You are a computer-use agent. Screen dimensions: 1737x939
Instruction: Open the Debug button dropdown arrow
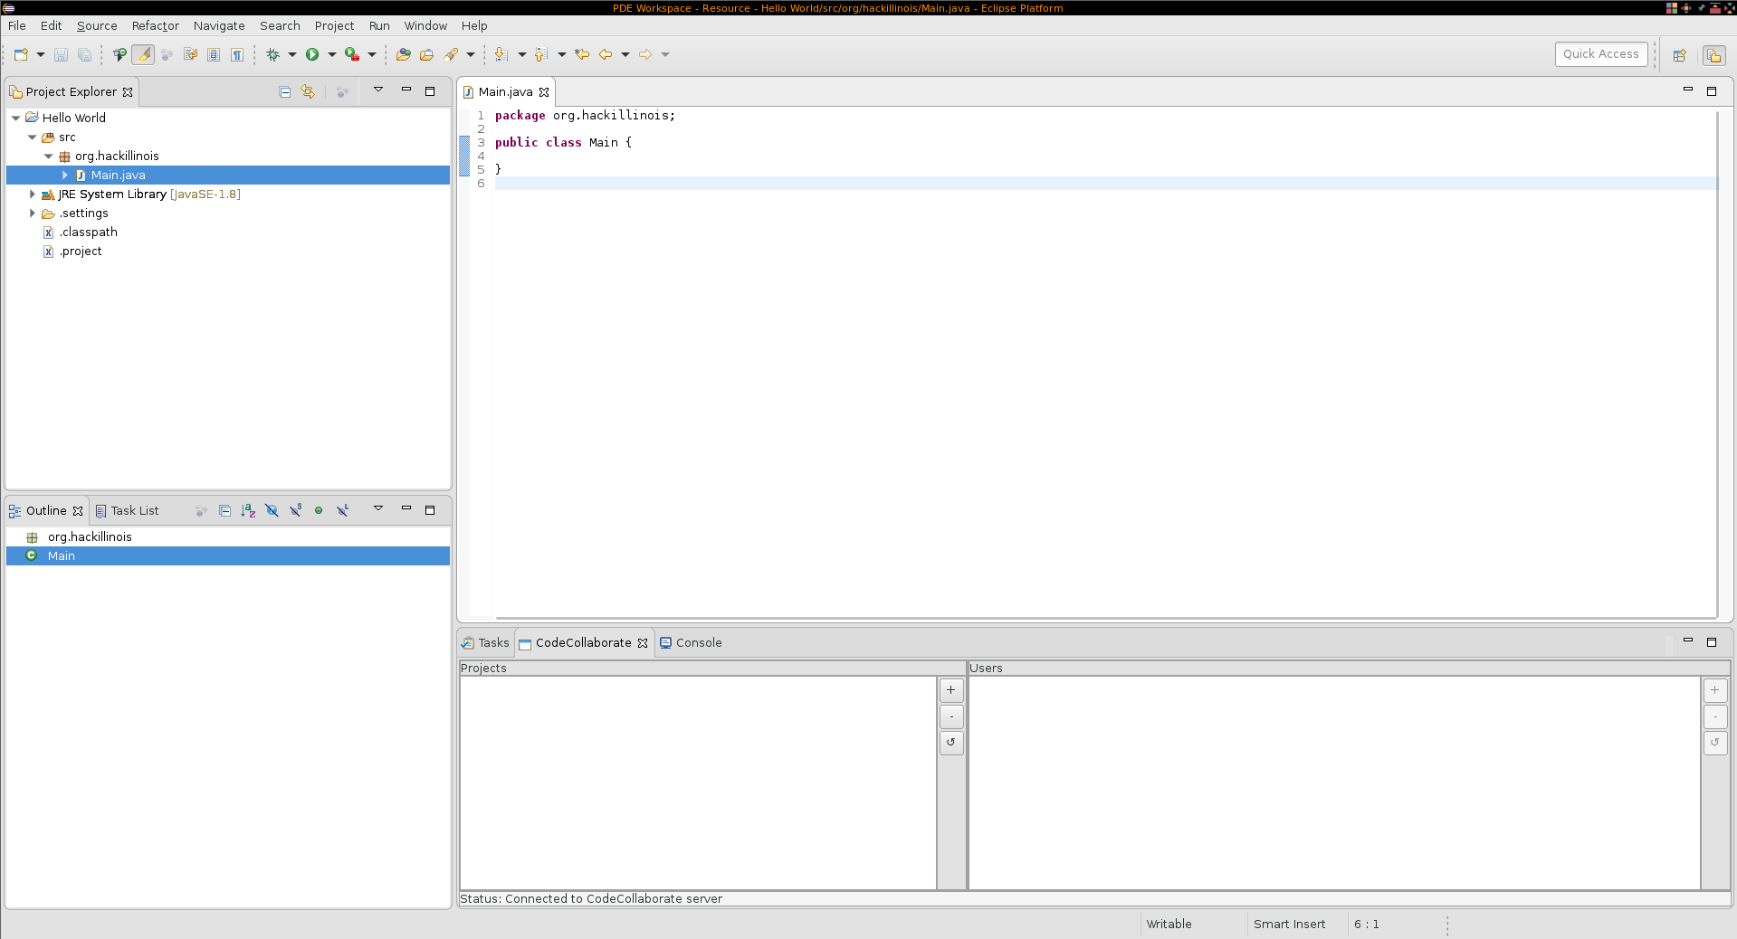(291, 54)
